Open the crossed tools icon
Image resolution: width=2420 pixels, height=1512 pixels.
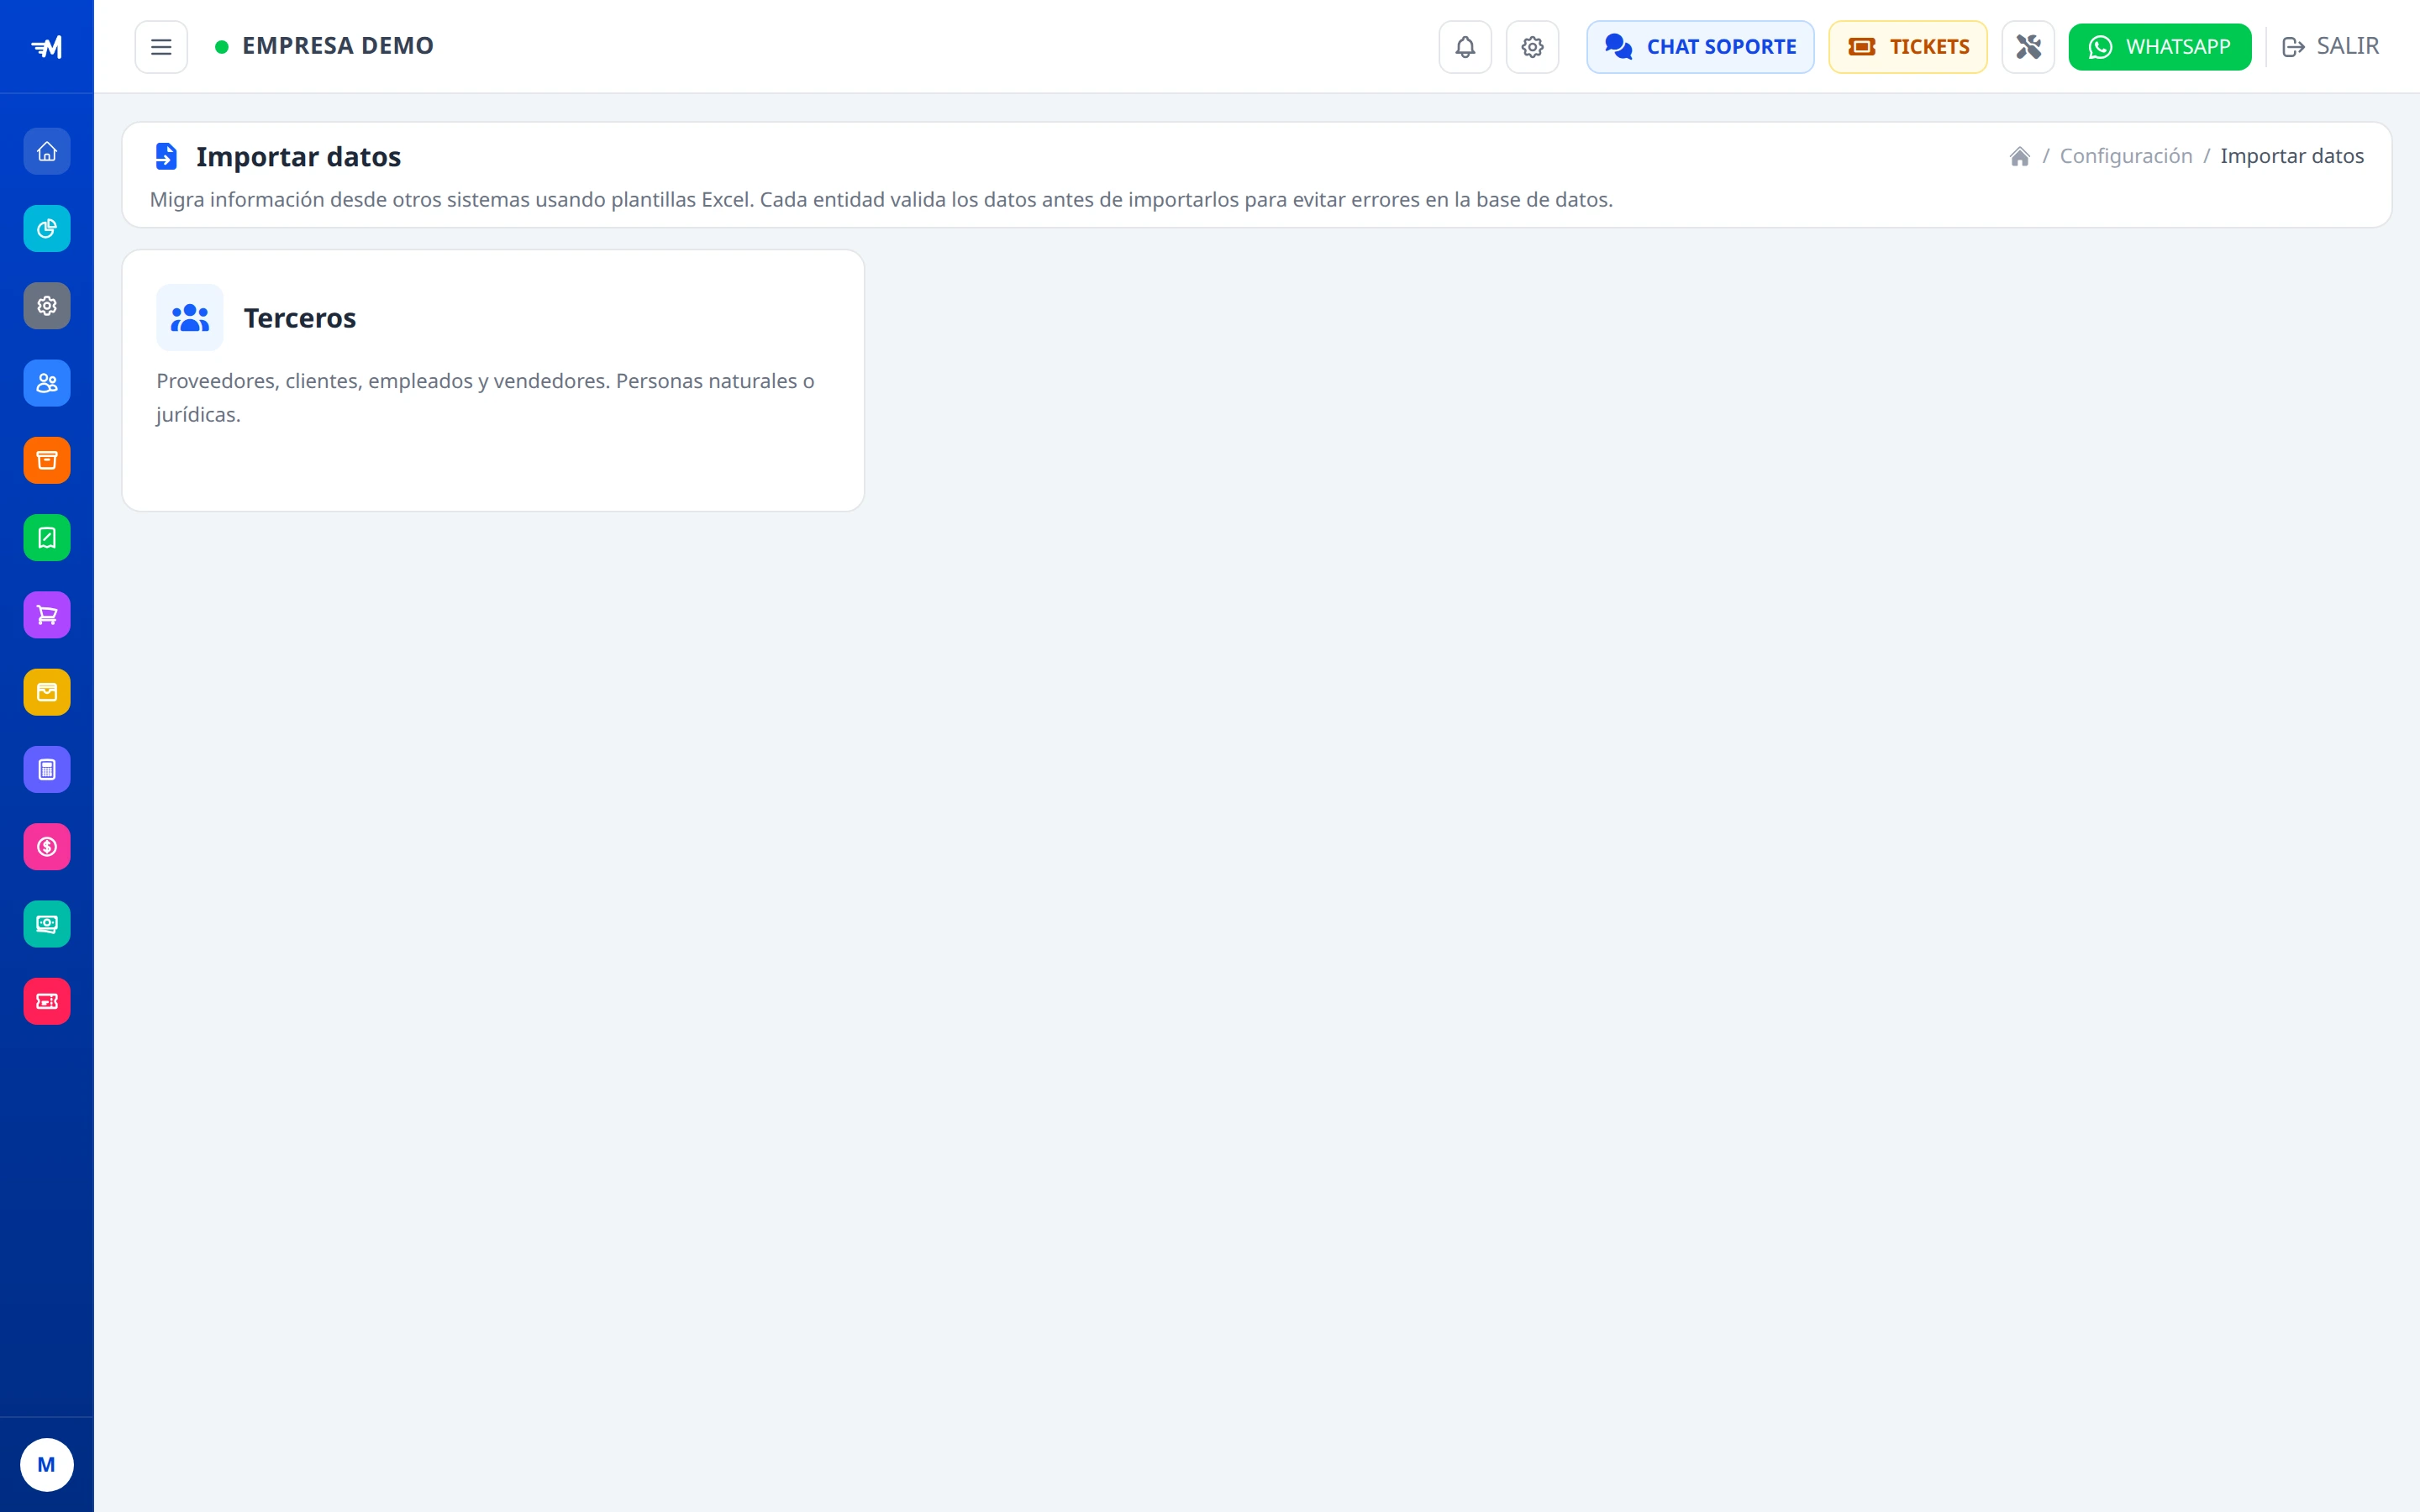pyautogui.click(x=2028, y=47)
